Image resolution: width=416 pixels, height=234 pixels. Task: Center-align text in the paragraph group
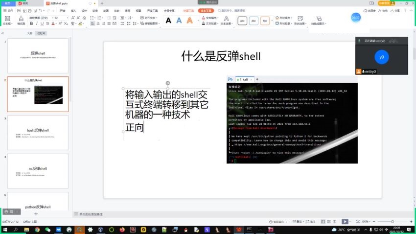[x=98, y=23]
